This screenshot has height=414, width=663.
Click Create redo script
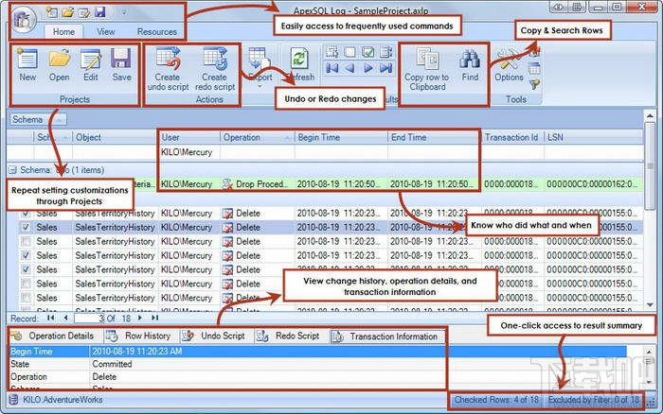pyautogui.click(x=215, y=69)
